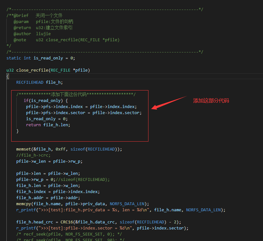This screenshot has height=241, width=263.
Task: Click the 'pfile->w_len = pfile->rw_p;' line
Action: coord(49,161)
